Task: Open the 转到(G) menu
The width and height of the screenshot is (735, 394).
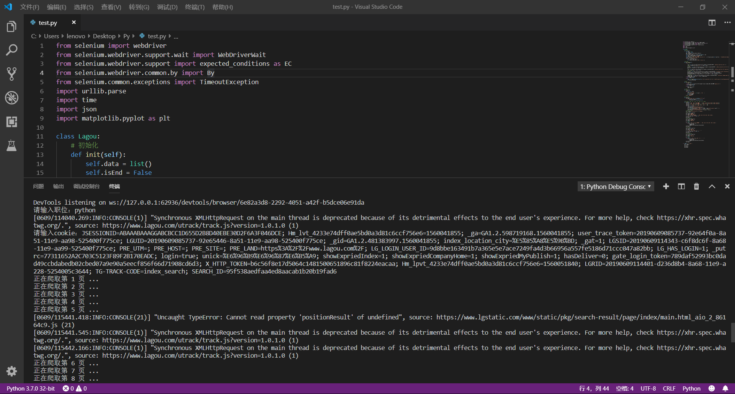Action: (139, 7)
